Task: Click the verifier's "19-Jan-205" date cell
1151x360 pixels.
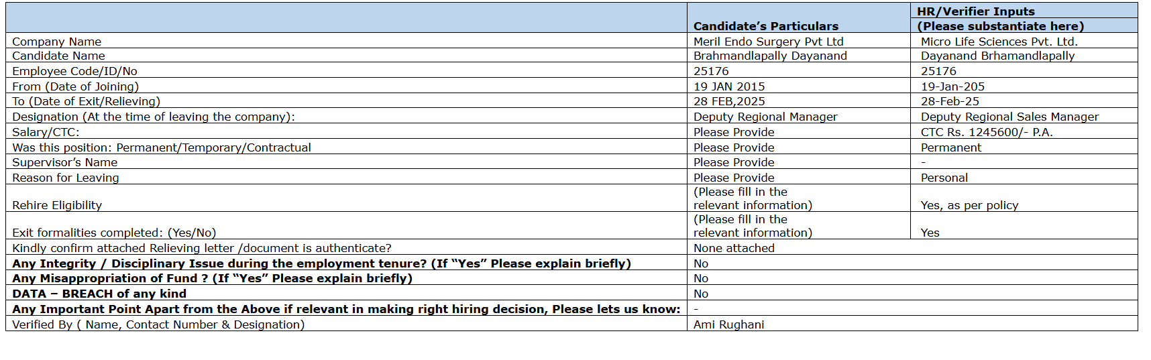Action: [x=952, y=86]
